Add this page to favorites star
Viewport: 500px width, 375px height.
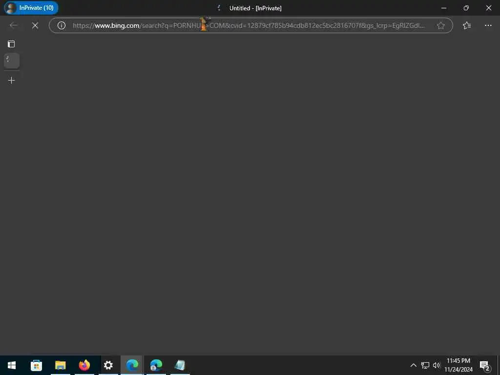pyautogui.click(x=441, y=25)
